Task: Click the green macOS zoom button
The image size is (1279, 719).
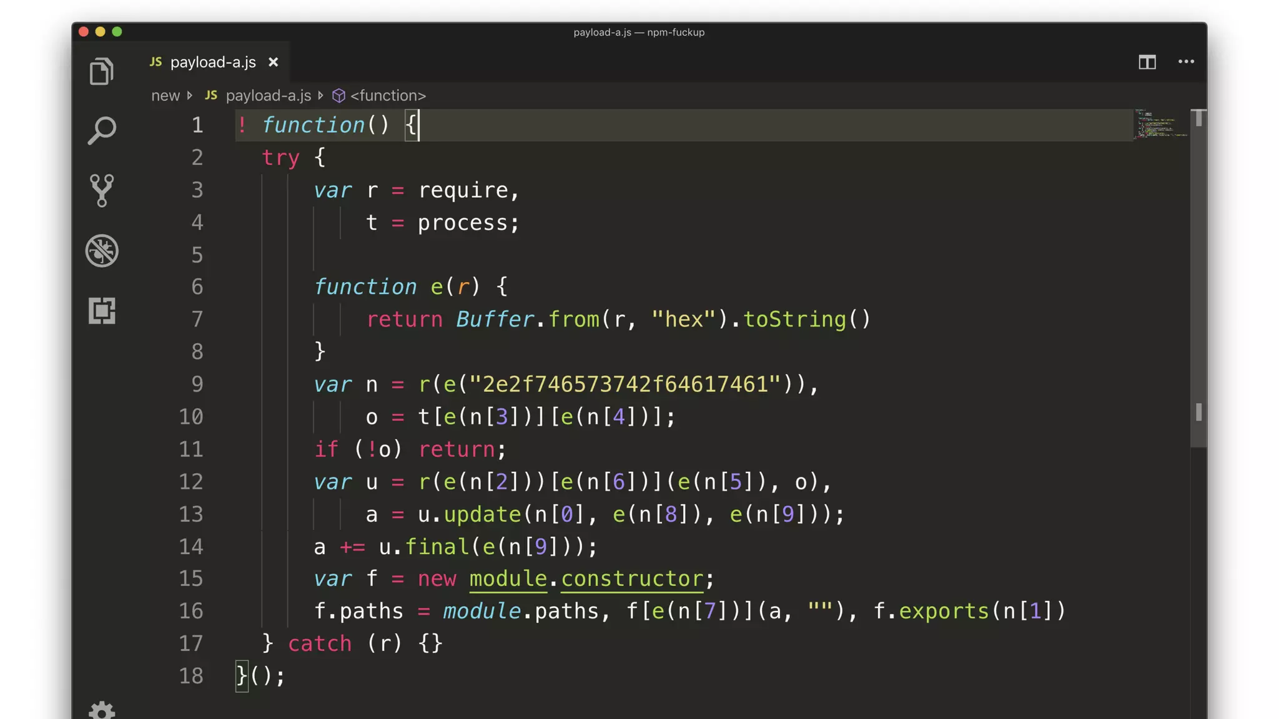Action: point(117,32)
